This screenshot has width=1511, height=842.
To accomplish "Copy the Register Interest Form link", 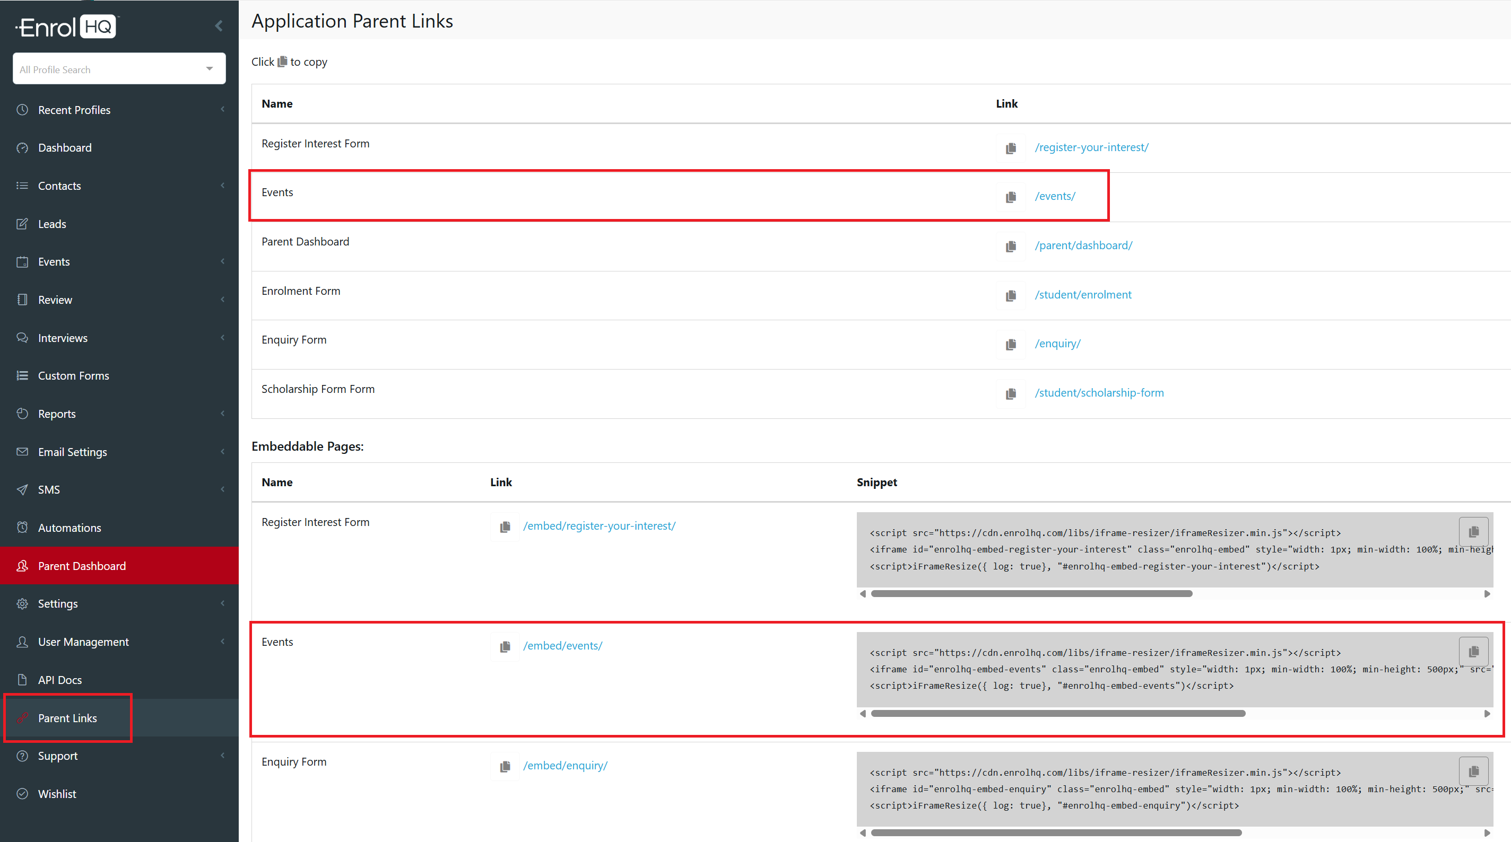I will [x=1011, y=148].
